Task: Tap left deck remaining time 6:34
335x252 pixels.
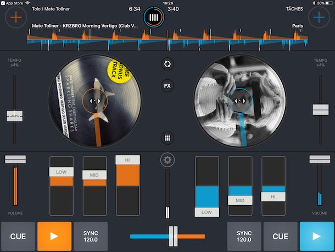Action: pos(135,9)
